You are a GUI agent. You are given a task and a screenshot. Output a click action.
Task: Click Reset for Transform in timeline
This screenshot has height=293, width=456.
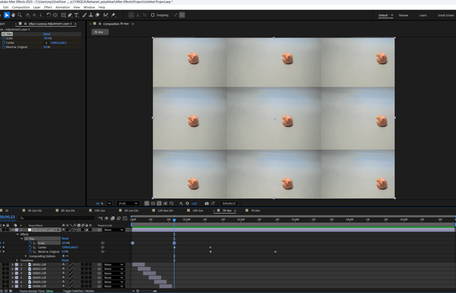[65, 260]
